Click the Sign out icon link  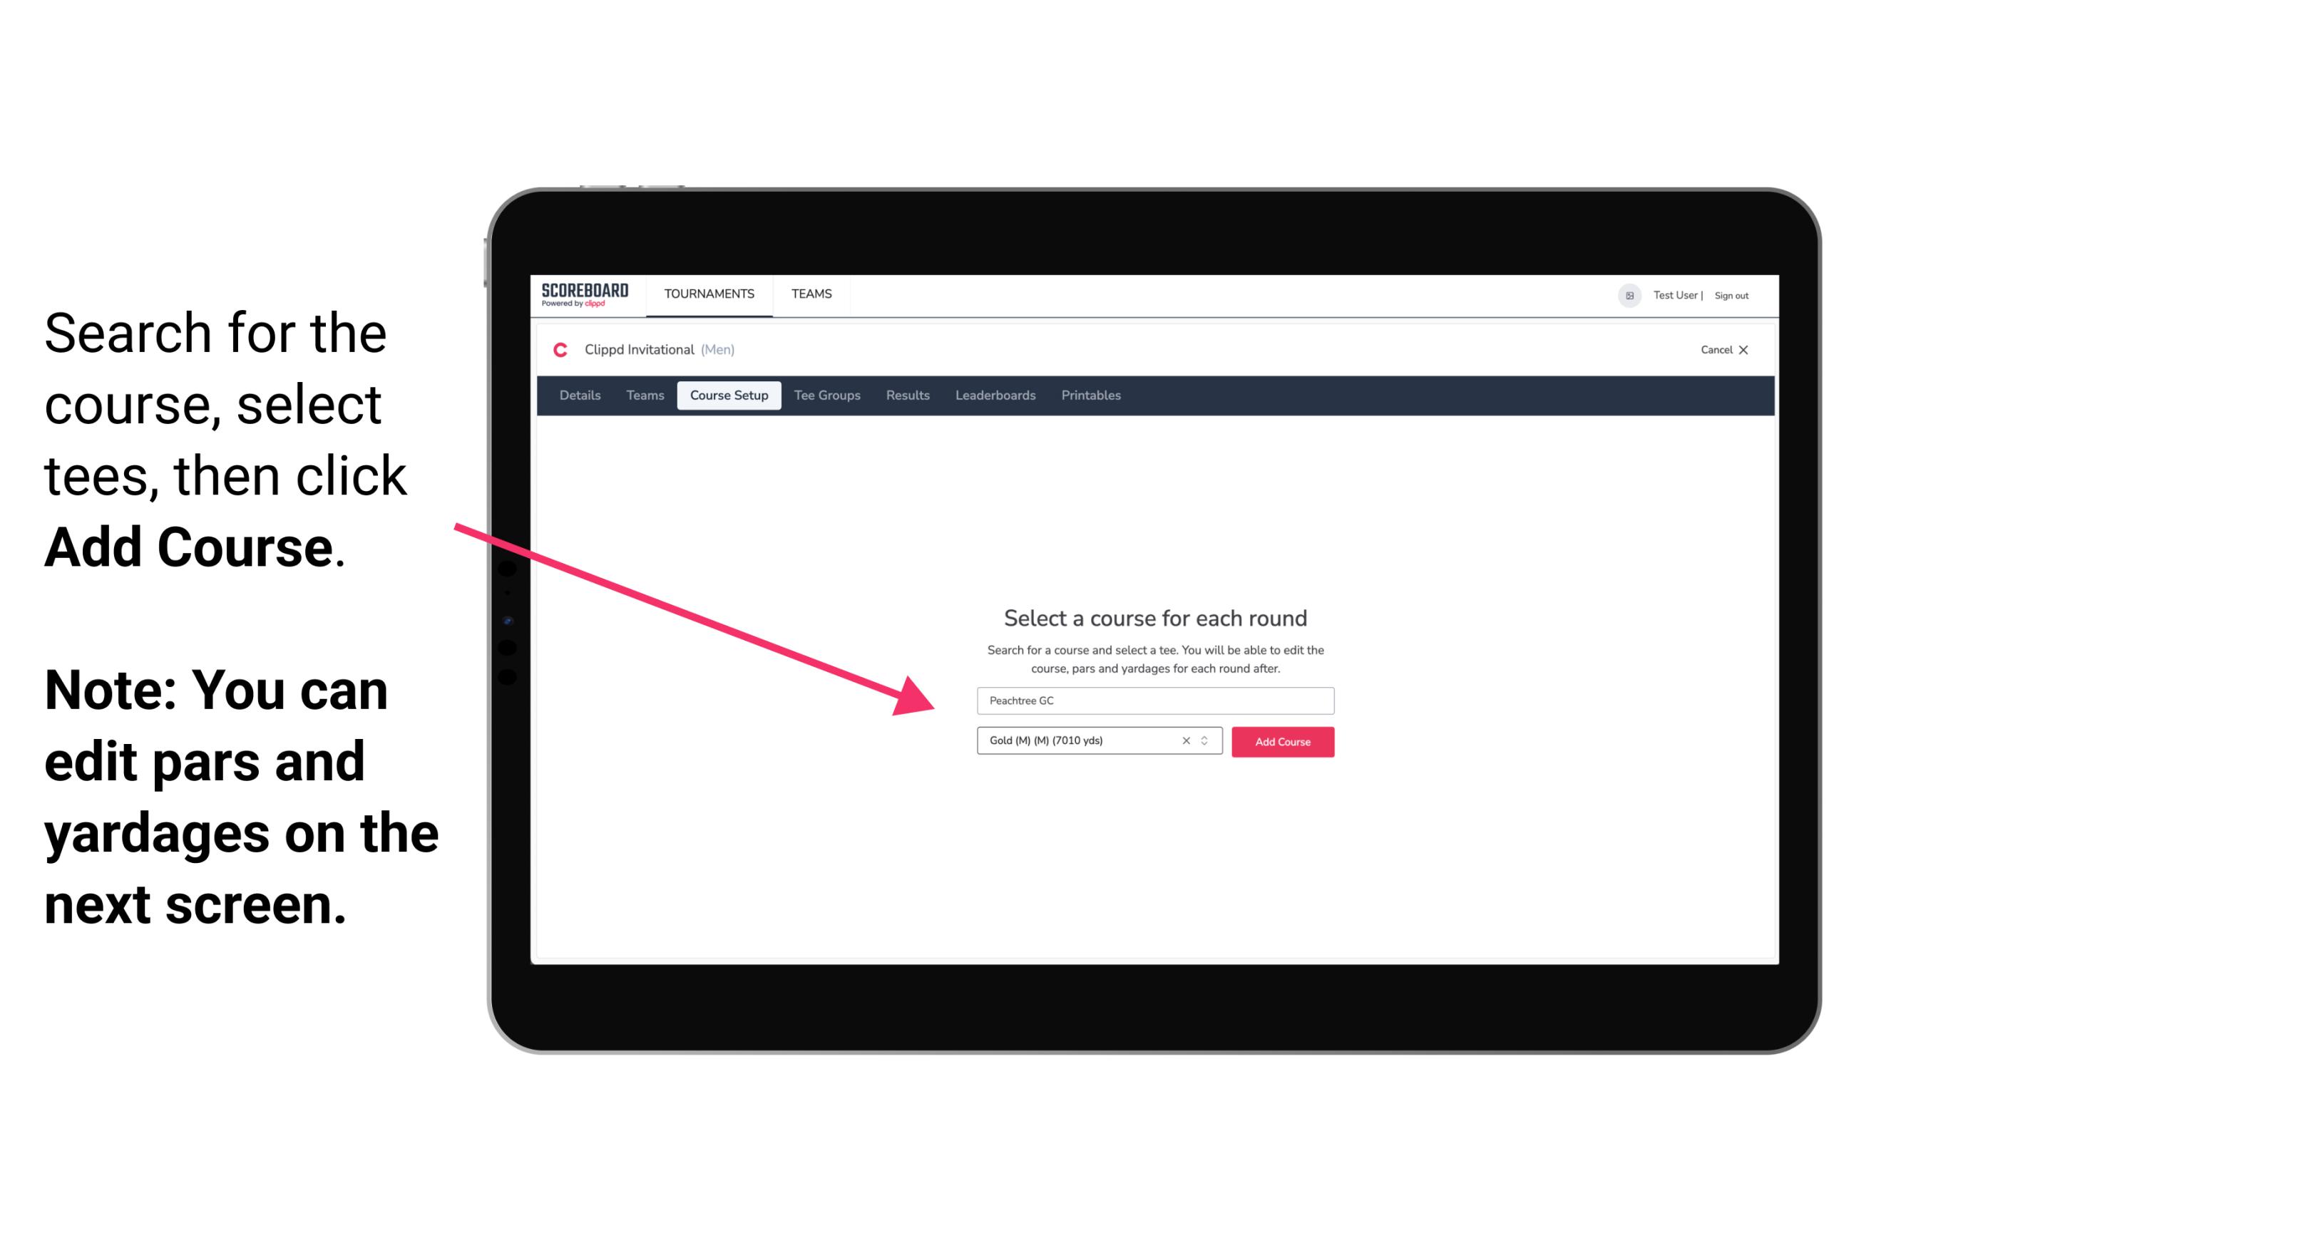tap(1732, 295)
